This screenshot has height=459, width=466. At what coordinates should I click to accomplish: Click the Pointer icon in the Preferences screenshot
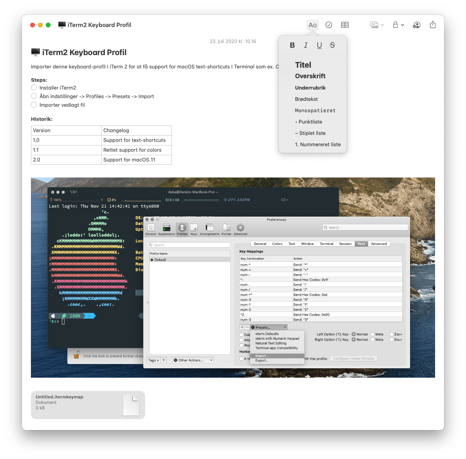point(227,230)
